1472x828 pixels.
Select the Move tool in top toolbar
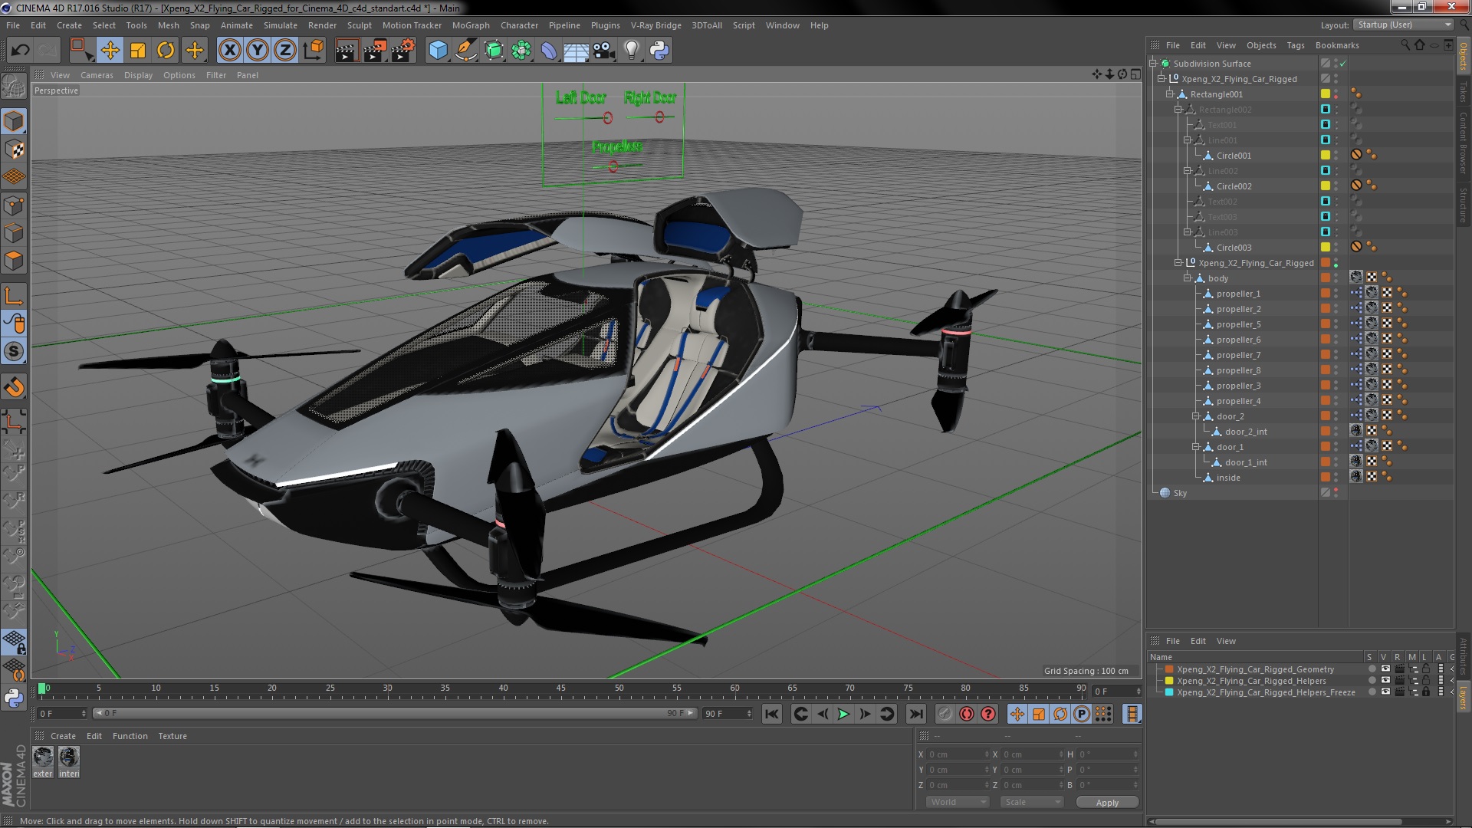tap(110, 51)
